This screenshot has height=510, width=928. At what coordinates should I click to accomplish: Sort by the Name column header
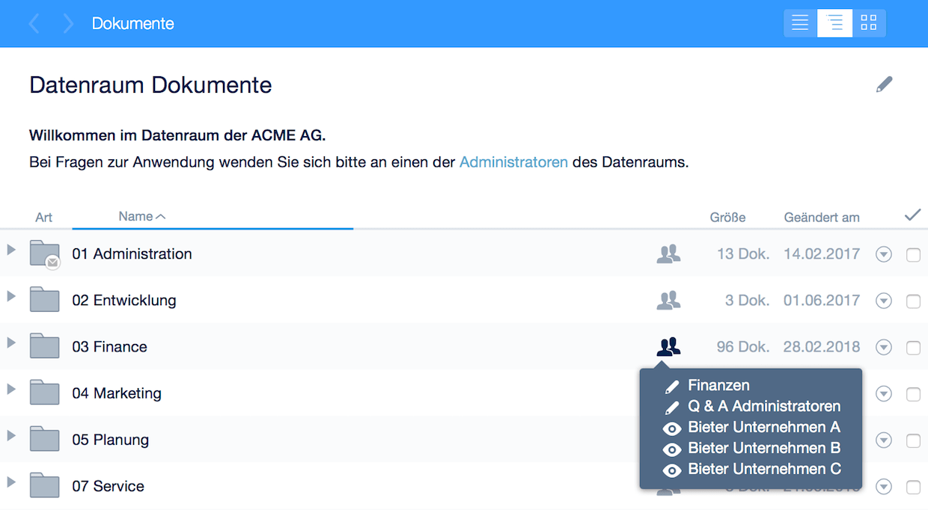point(136,216)
